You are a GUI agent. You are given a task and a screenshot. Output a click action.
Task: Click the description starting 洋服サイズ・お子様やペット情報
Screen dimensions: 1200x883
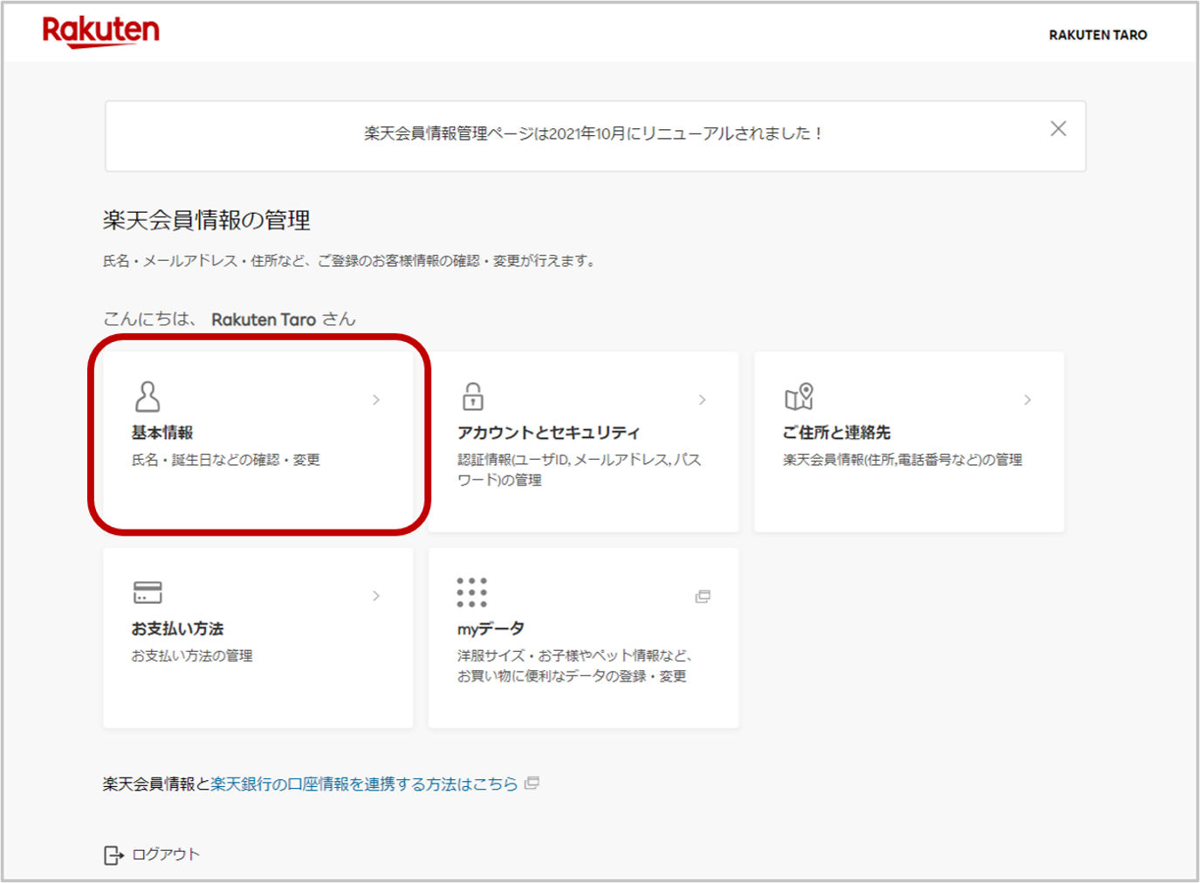tap(575, 666)
